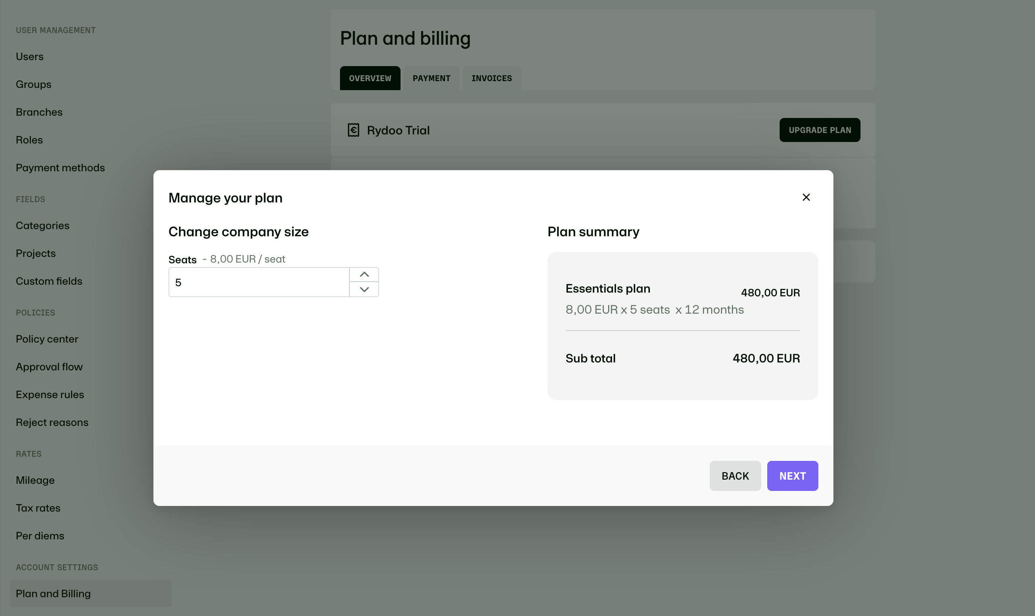Click the Sub total 480,00 EUR amount
This screenshot has height=616, width=1035.
pos(766,358)
